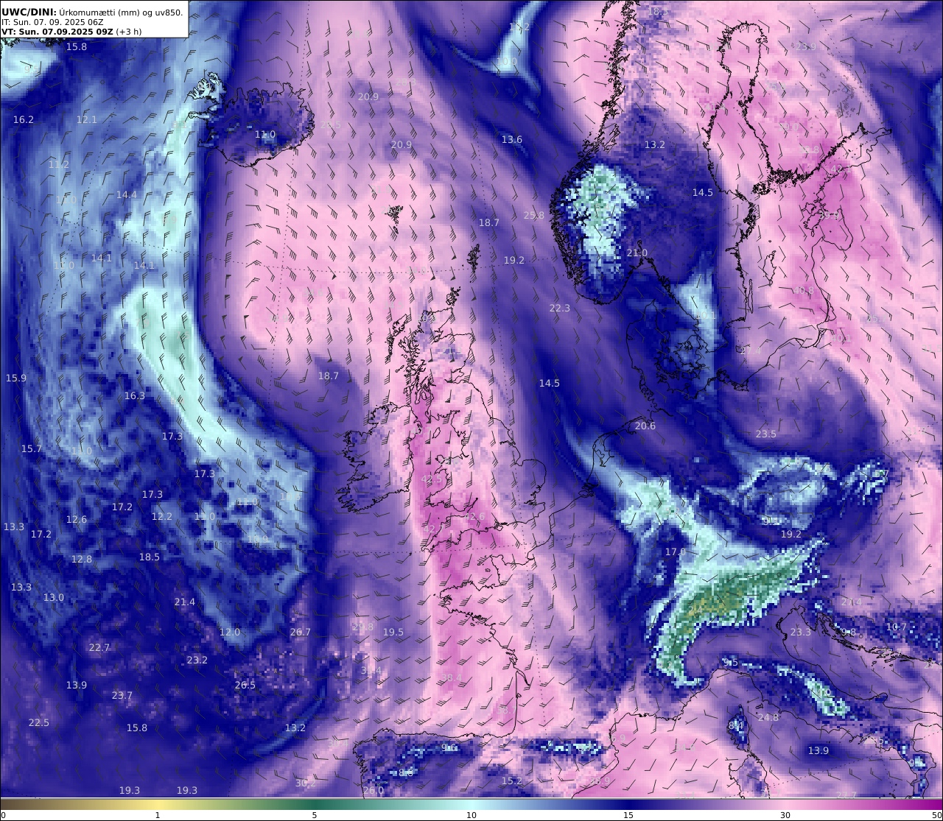Click the map value '12.1'
The width and height of the screenshot is (943, 821).
87,119
